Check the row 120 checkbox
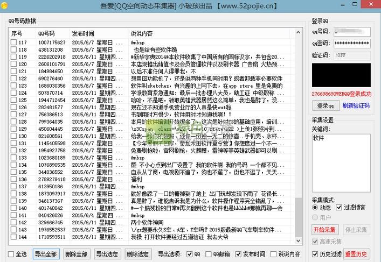 click(13, 64)
